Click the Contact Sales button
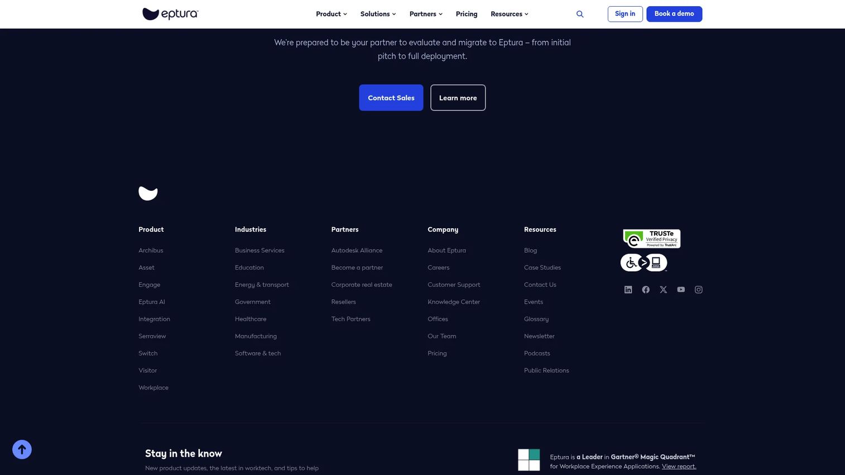This screenshot has width=845, height=475. pyautogui.click(x=391, y=98)
